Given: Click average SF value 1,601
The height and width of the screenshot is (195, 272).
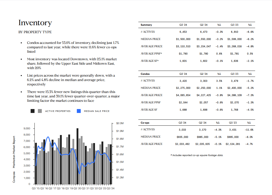Looking at the screenshot, I should (183, 61).
